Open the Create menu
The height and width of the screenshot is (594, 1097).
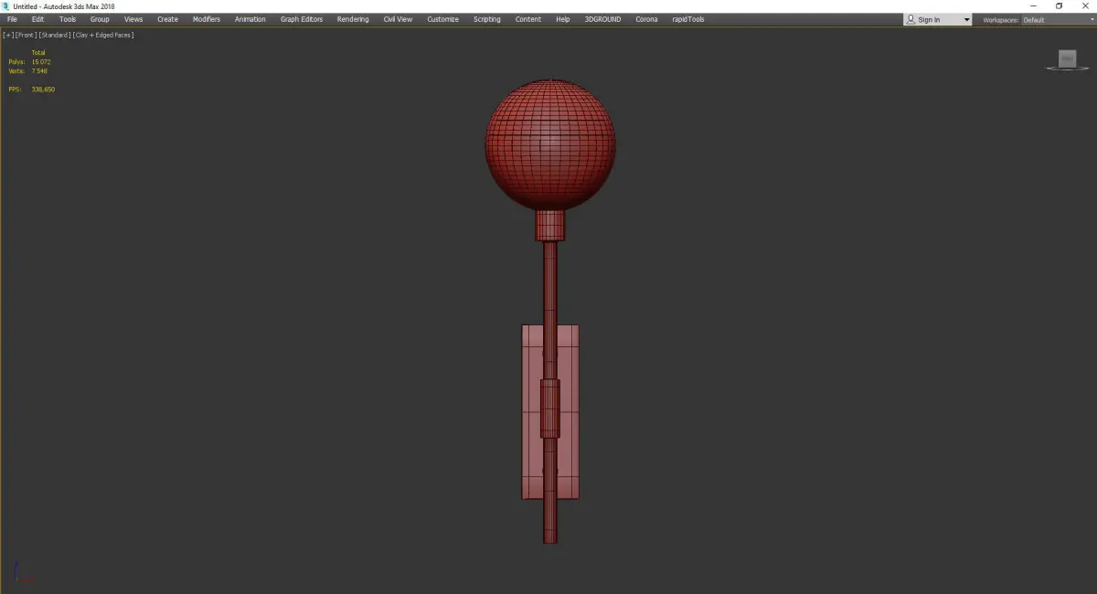click(x=167, y=19)
